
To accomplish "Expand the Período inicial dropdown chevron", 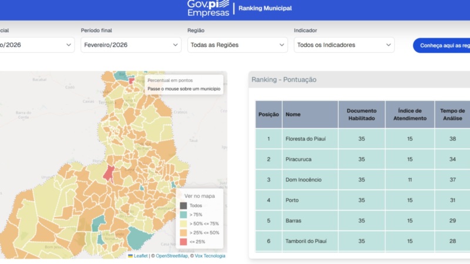I will pyautogui.click(x=69, y=45).
